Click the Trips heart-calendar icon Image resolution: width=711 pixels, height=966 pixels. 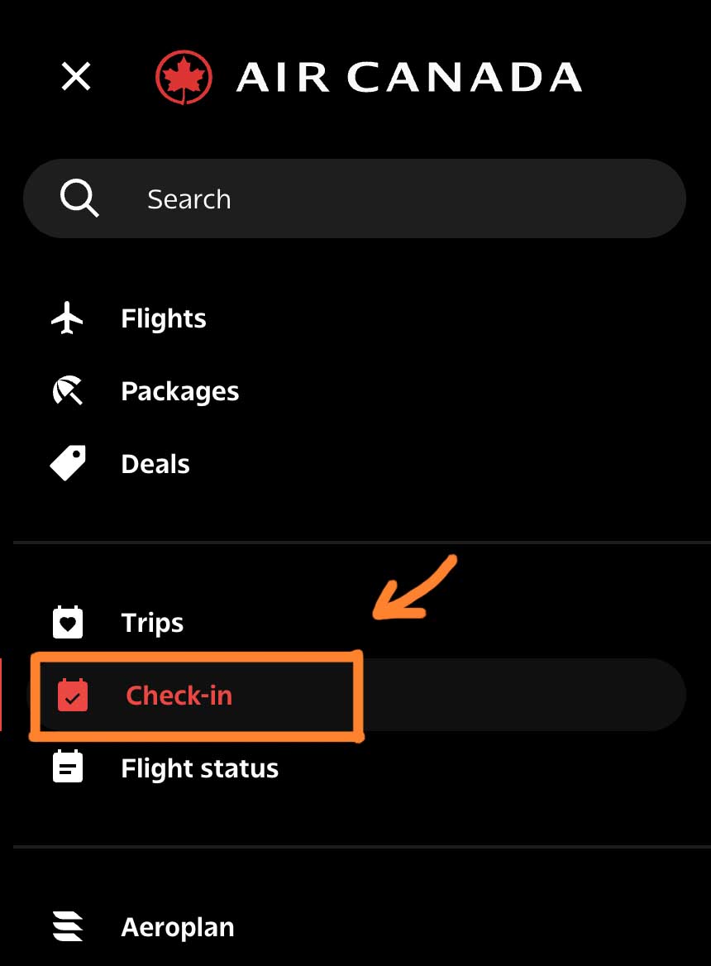point(66,621)
